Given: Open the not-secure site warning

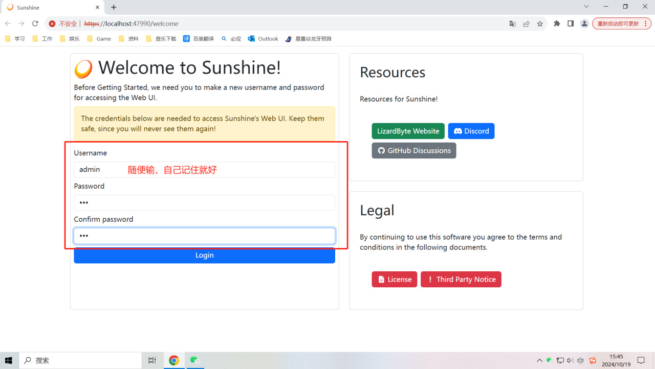Looking at the screenshot, I should 63,24.
